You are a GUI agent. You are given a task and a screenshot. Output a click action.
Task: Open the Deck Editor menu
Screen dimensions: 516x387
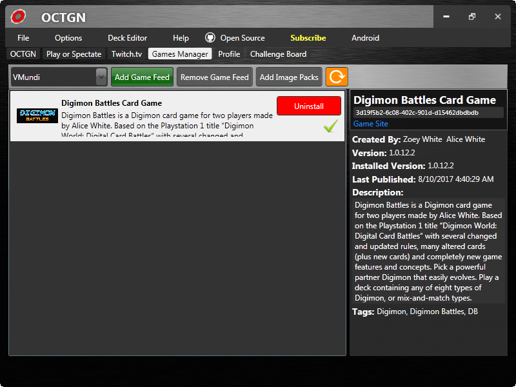pyautogui.click(x=127, y=38)
